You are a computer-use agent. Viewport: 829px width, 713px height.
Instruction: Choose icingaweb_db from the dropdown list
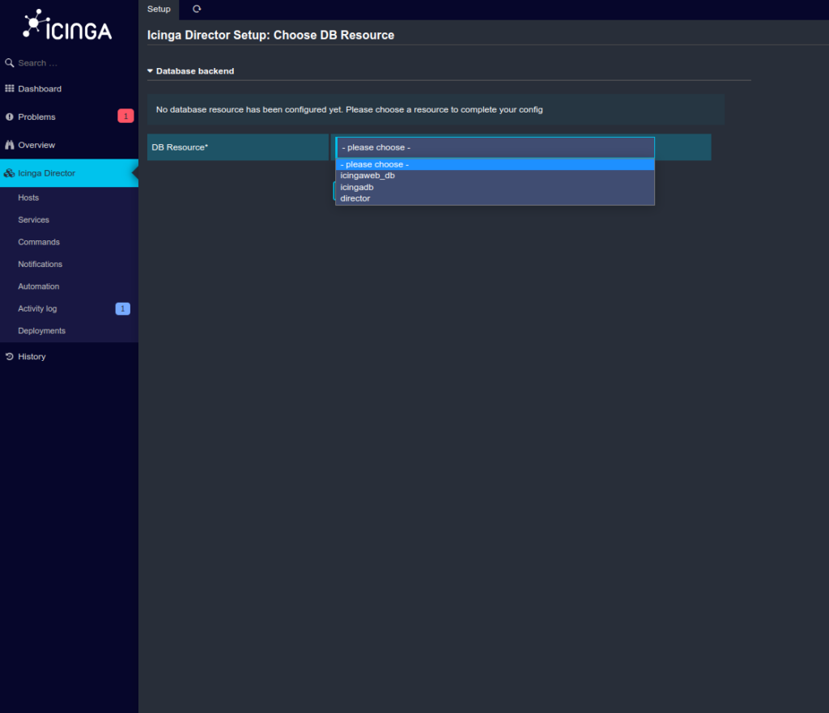click(495, 176)
